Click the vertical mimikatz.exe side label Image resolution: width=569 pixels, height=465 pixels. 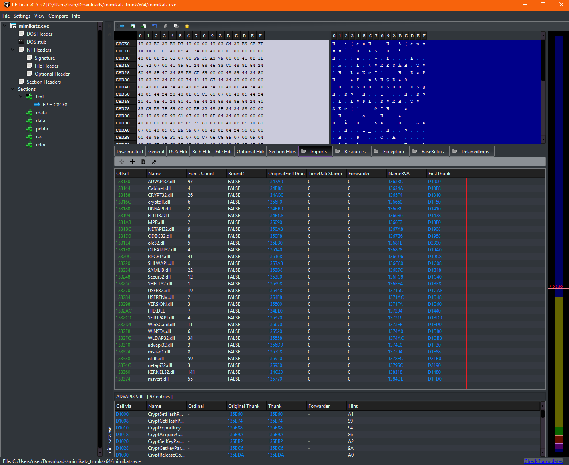(110, 440)
